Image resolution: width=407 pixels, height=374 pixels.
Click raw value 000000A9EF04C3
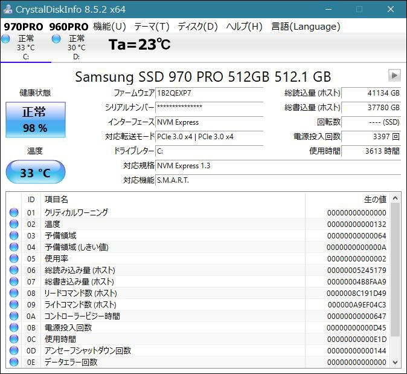point(357,304)
